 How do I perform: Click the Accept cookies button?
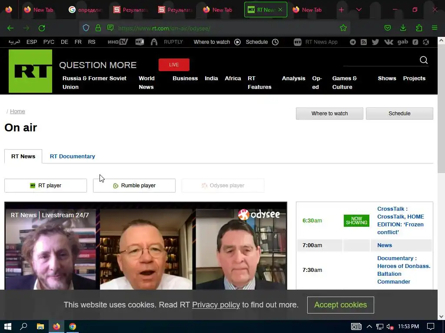[341, 305]
